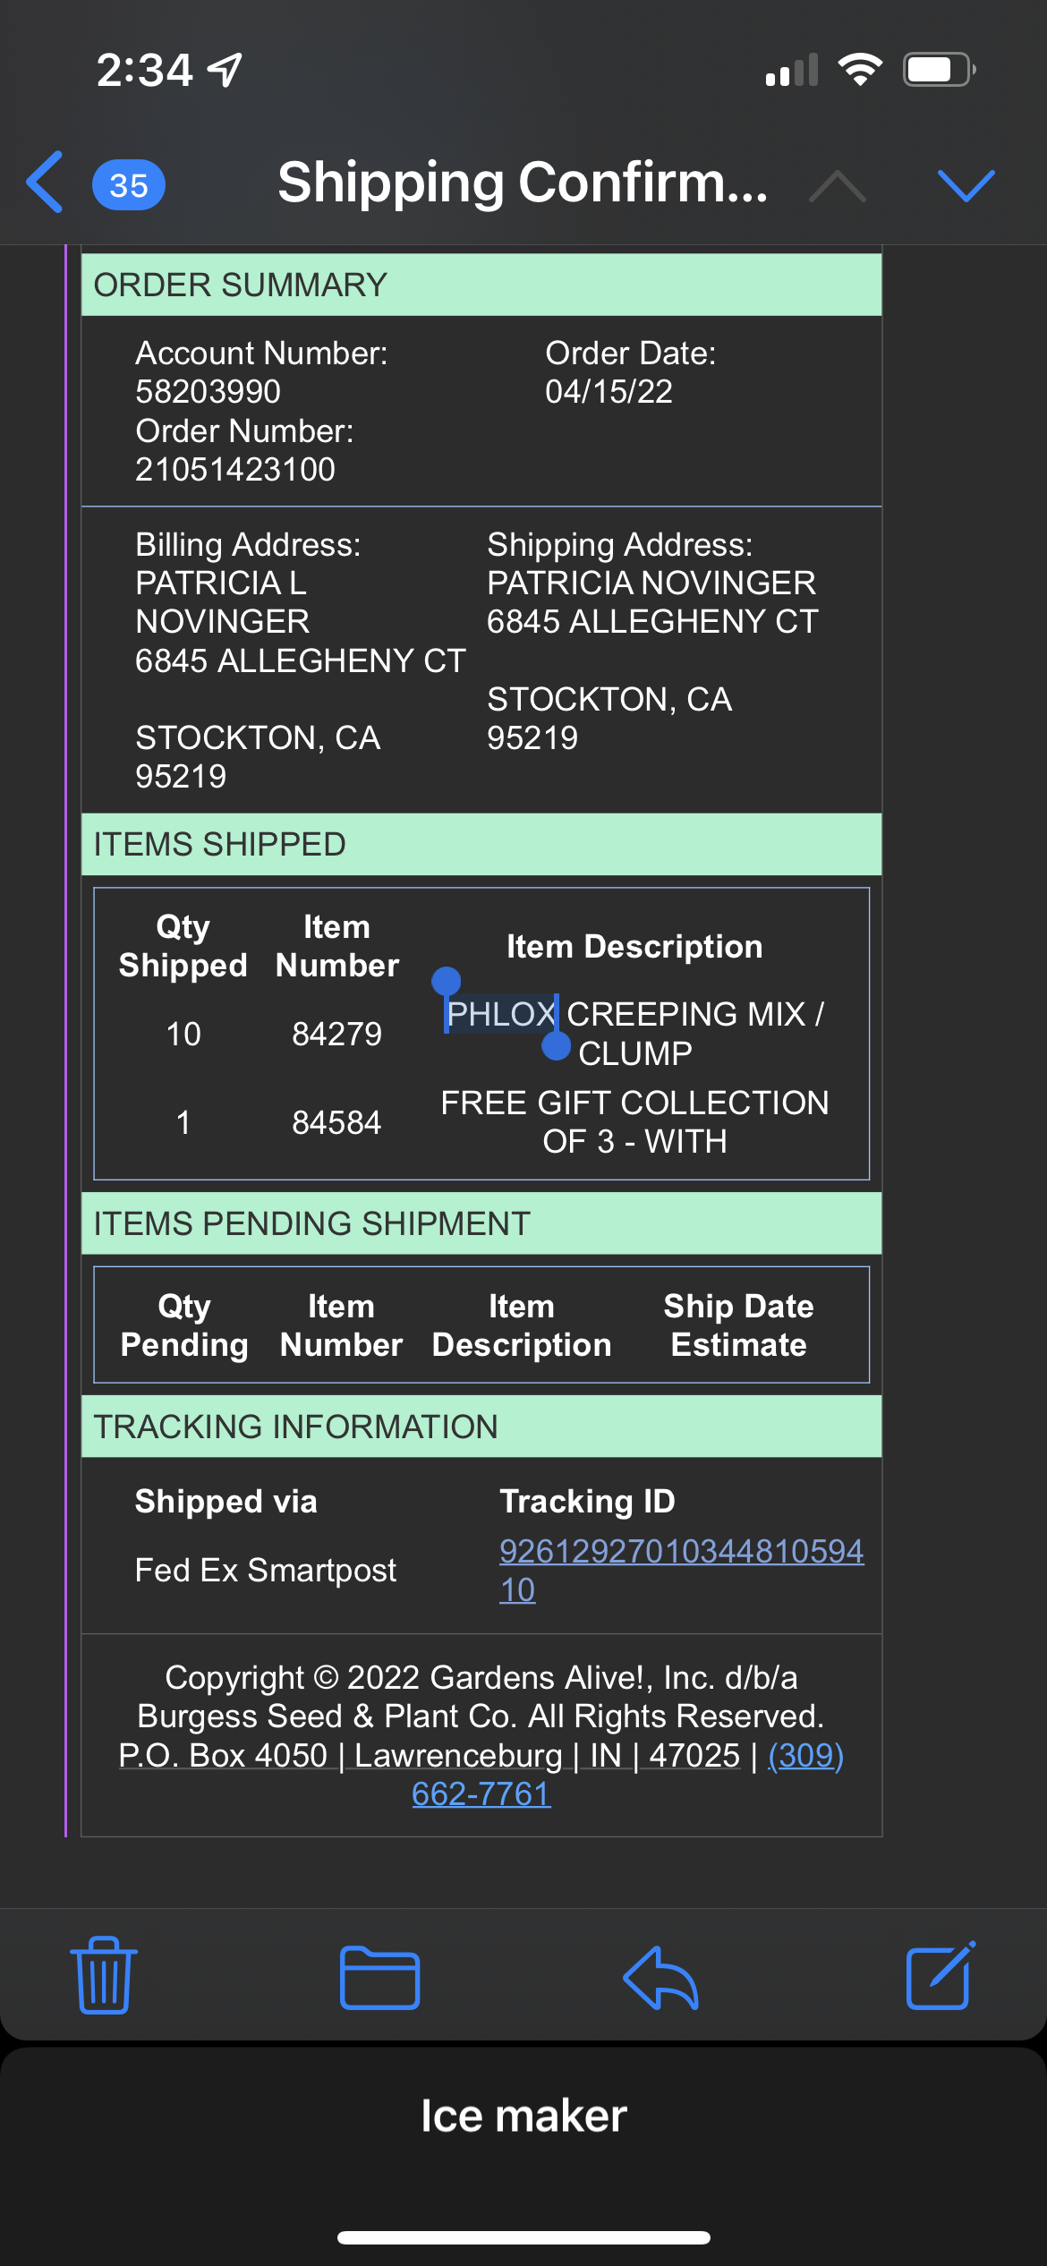The width and height of the screenshot is (1047, 2266).
Task: Tap the home indicator bar
Action: tap(523, 2237)
